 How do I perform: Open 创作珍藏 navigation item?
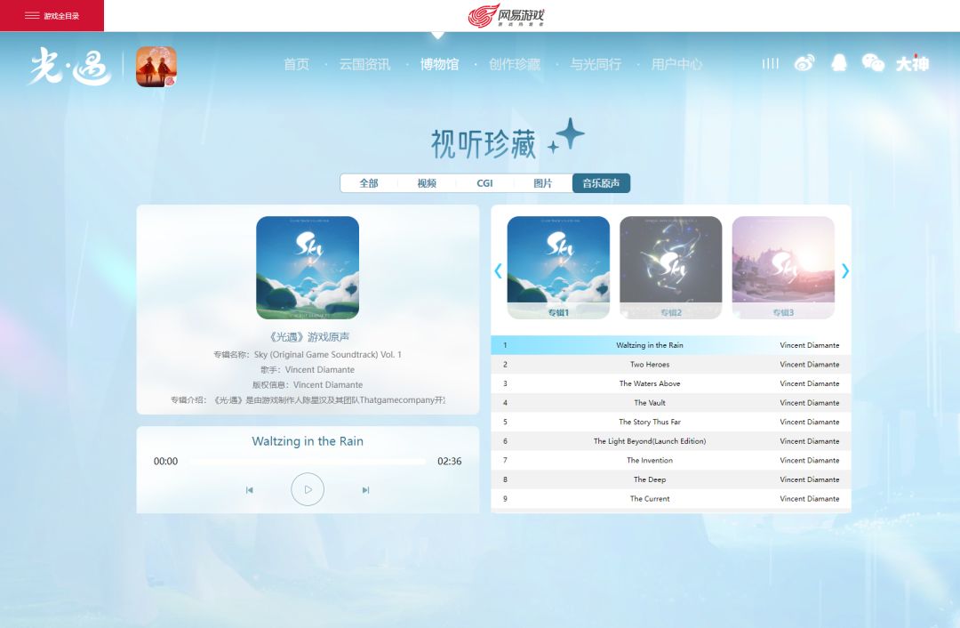tap(515, 64)
